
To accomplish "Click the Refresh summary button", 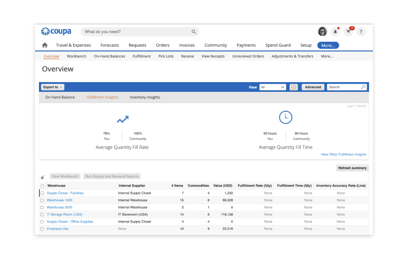I will click(352, 168).
